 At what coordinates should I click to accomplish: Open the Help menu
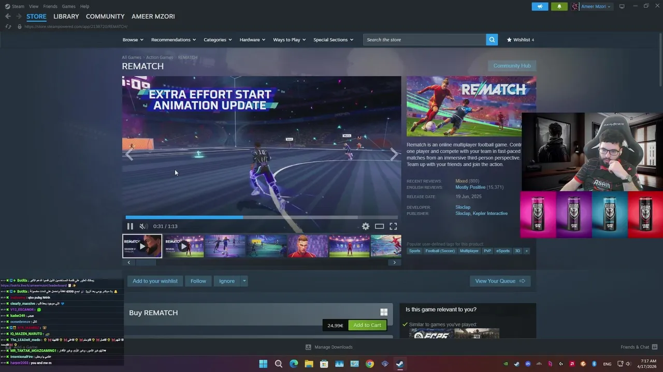(84, 6)
